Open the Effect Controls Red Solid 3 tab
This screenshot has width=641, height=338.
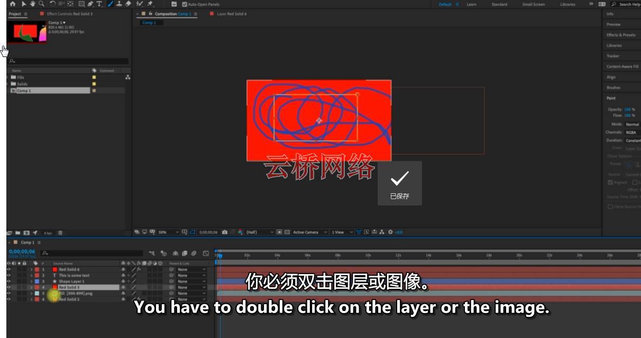69,14
